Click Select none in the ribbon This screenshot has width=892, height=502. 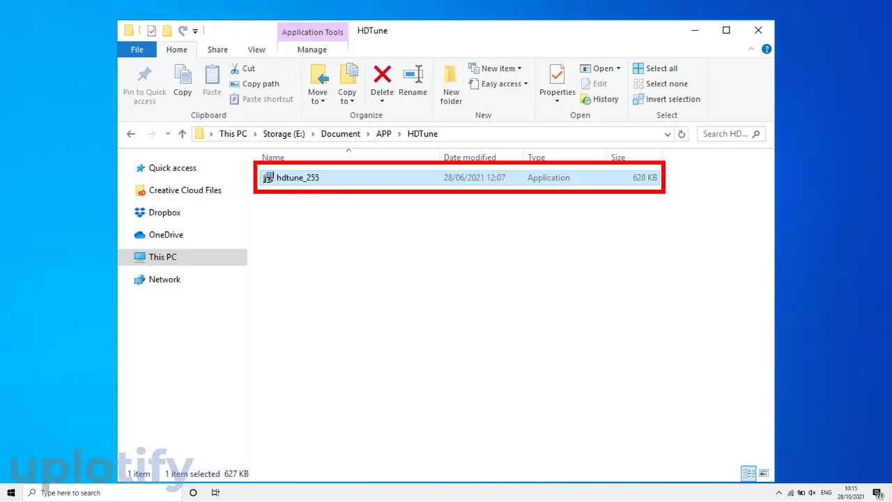[x=660, y=84]
